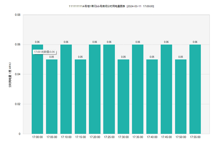223x146 pixels.
Task: Click the 0.08 y-axis tick label
Action: (17, 15)
